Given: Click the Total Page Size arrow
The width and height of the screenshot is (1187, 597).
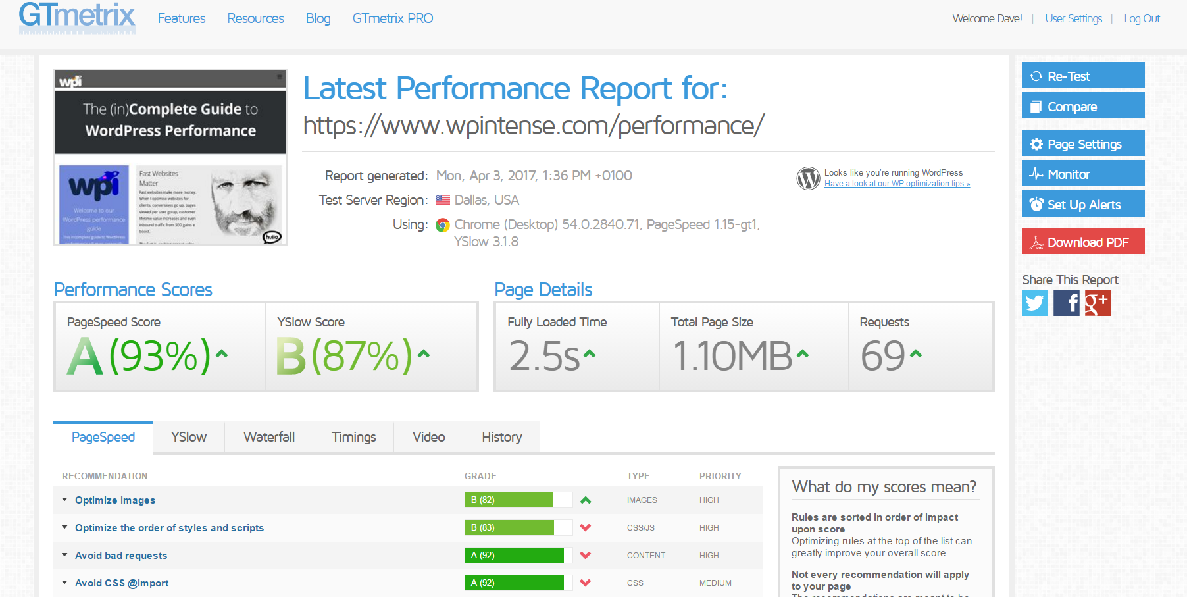Looking at the screenshot, I should pyautogui.click(x=803, y=354).
